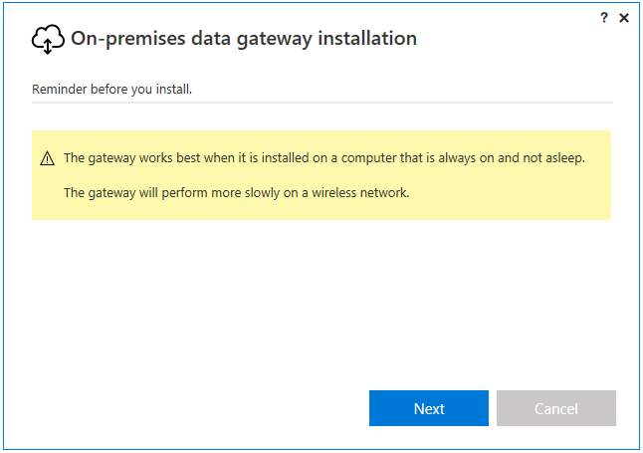Click the "Reminder before you install." text
643x453 pixels.
pyautogui.click(x=111, y=90)
